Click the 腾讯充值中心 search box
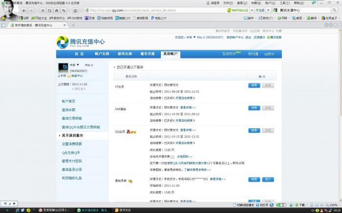Viewport: 342px width, 213px height. [302, 10]
